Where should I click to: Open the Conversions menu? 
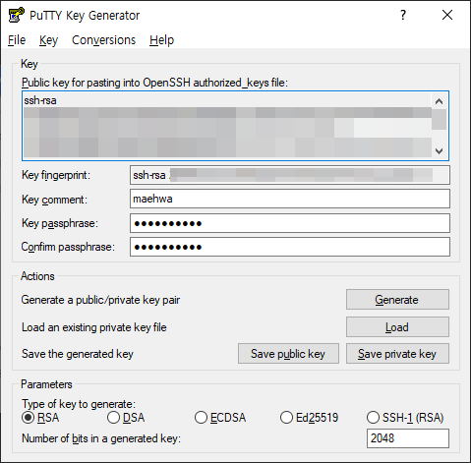103,40
